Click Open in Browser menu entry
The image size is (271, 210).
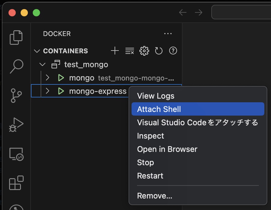coord(167,149)
